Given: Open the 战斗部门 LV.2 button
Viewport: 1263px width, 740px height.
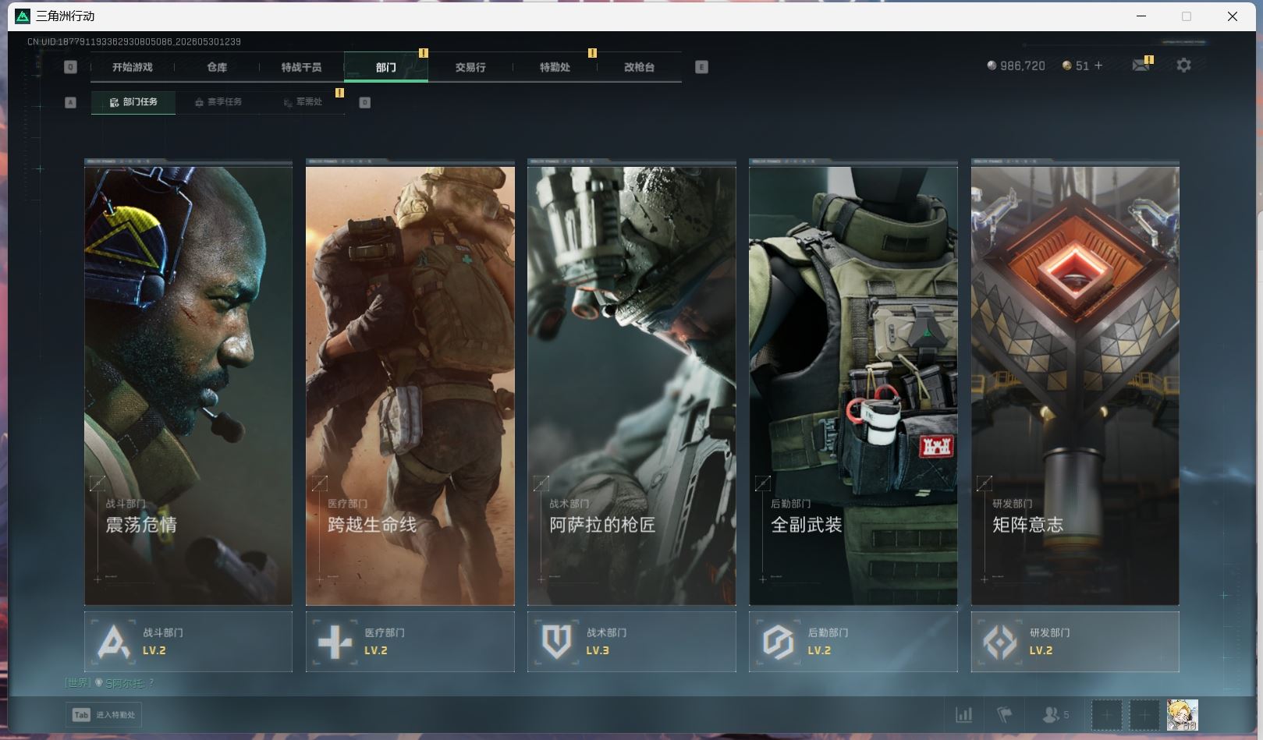Looking at the screenshot, I should coord(188,642).
